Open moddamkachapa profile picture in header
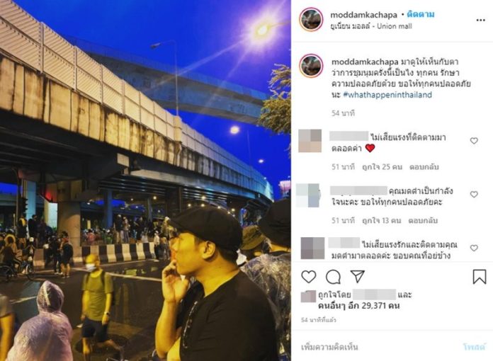 pyautogui.click(x=311, y=20)
